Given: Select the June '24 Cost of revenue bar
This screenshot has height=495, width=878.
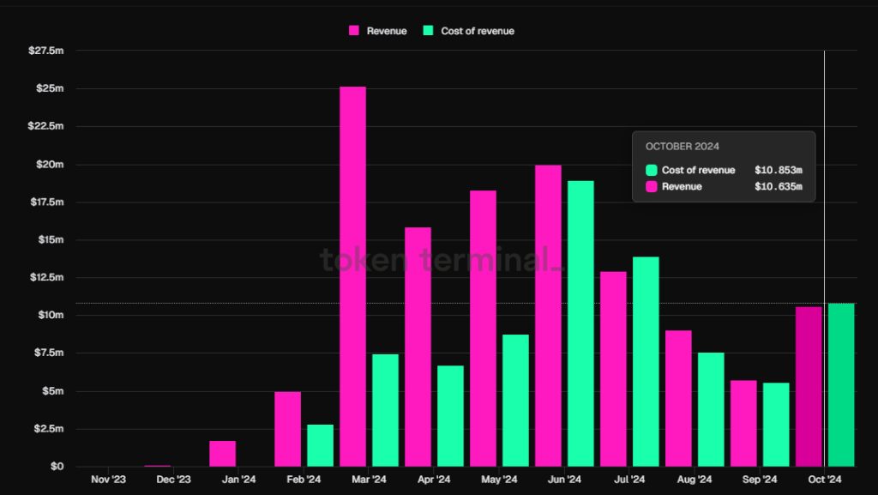Looking at the screenshot, I should click(x=580, y=323).
